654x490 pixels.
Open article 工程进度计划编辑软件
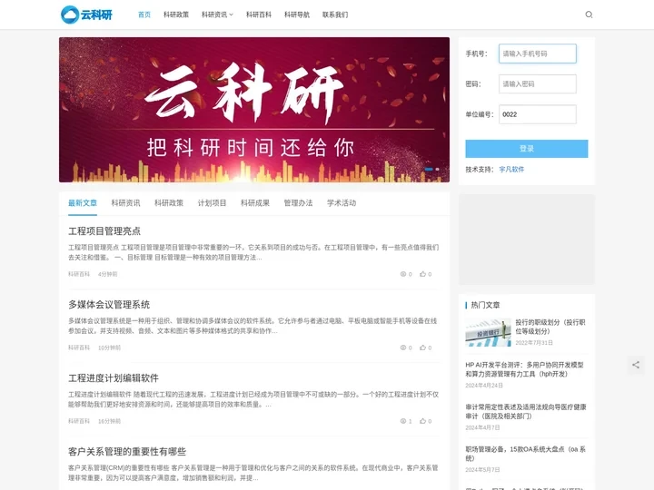(114, 378)
